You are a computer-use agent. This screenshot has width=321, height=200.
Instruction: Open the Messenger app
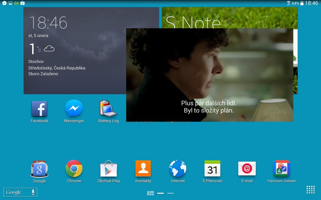click(74, 108)
